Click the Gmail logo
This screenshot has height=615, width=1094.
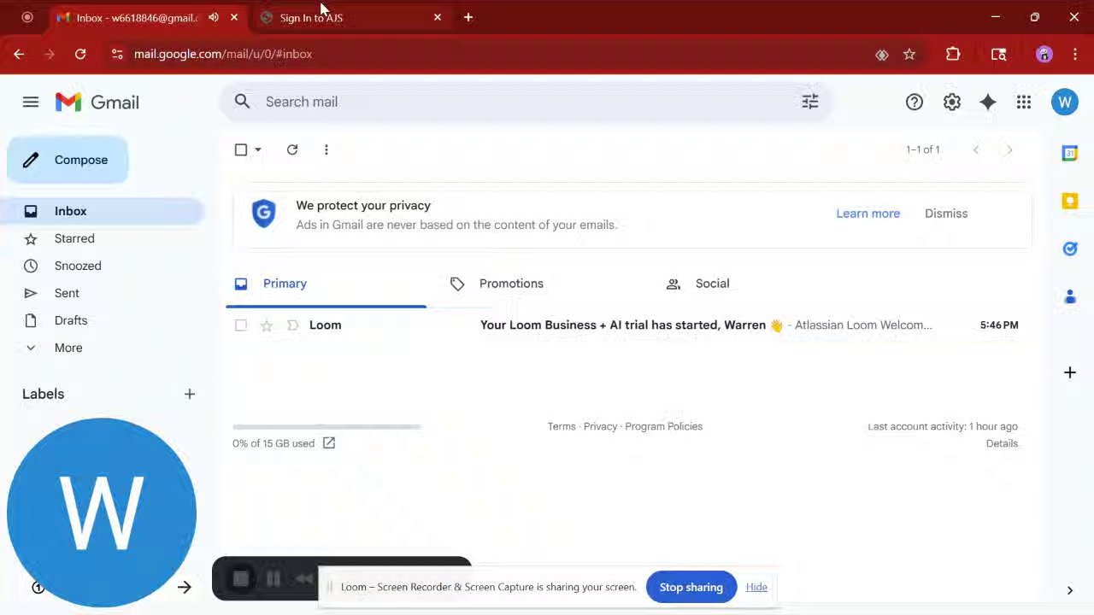click(97, 102)
